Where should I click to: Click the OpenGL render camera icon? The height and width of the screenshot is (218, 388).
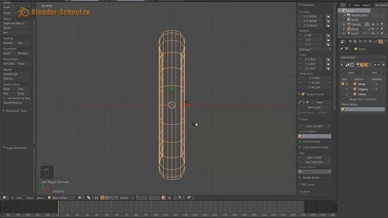pyautogui.click(x=189, y=198)
